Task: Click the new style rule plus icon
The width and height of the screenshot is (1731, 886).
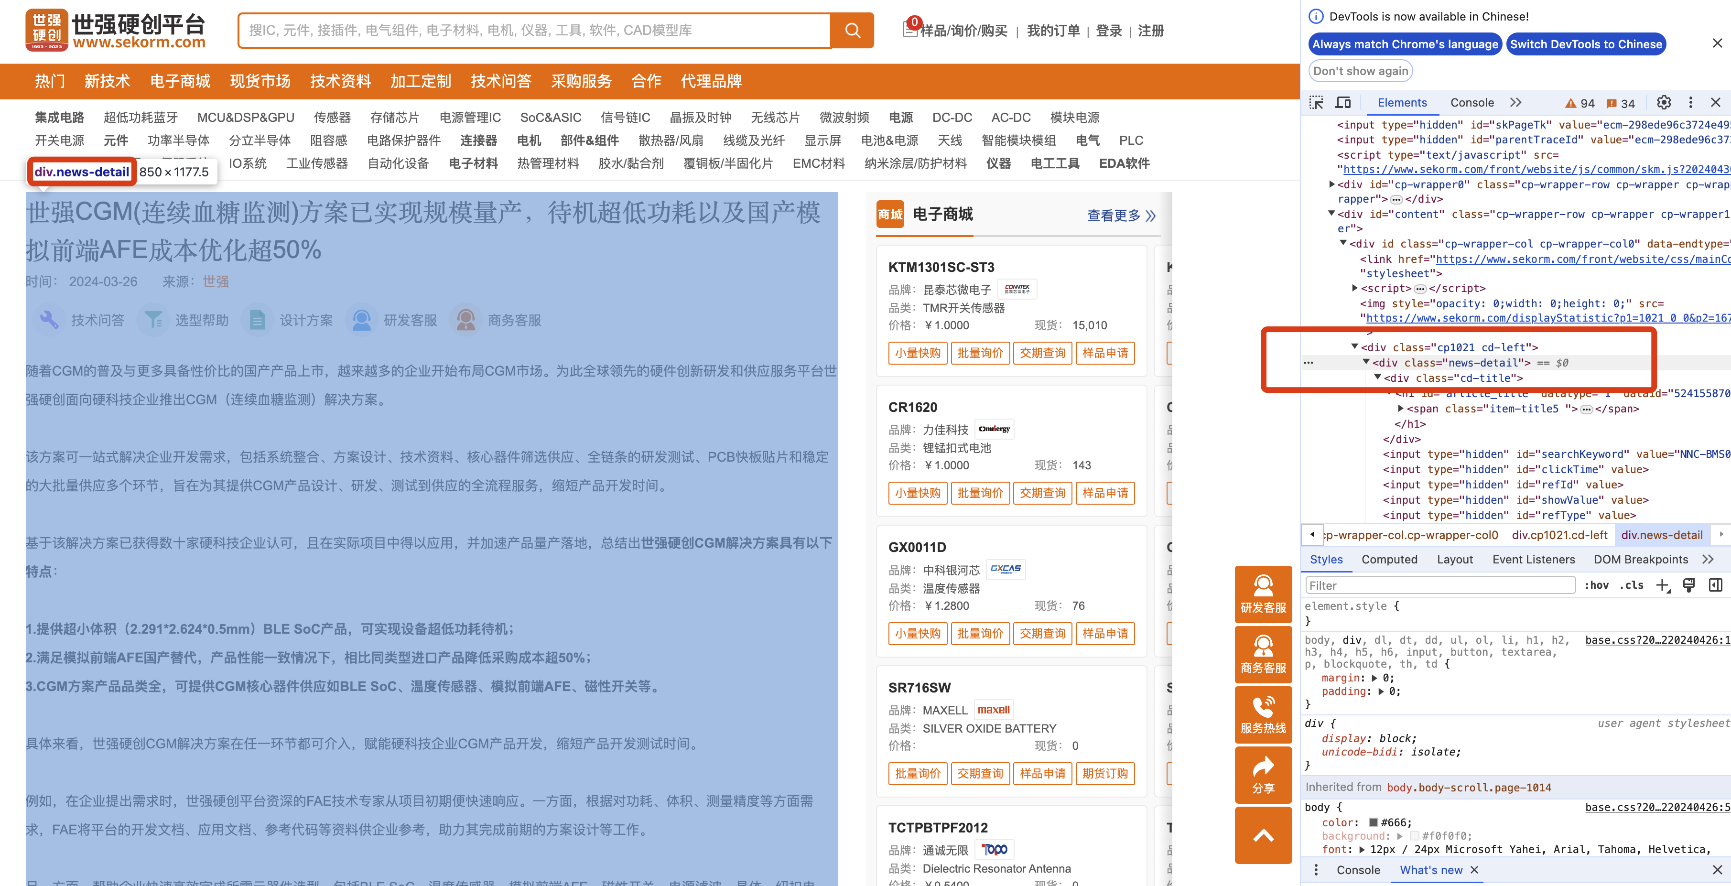Action: [1663, 586]
